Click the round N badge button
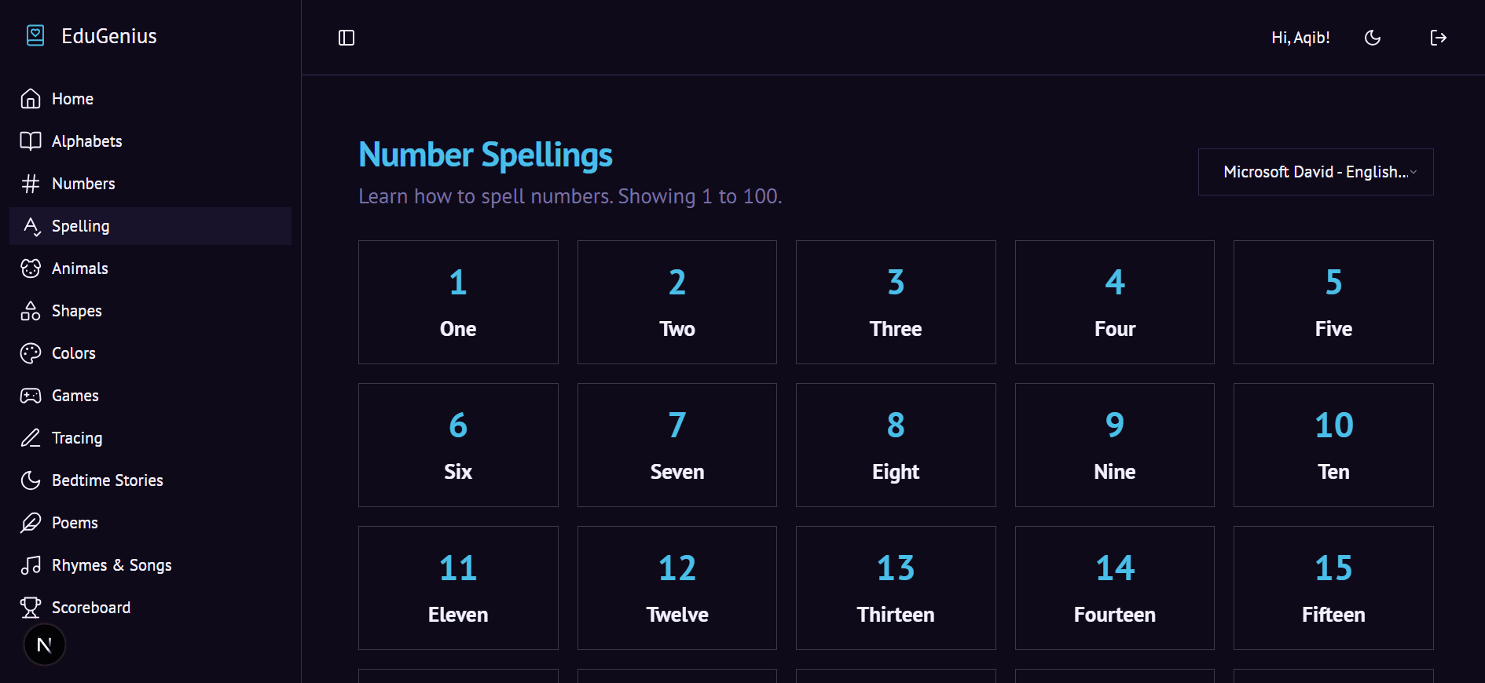 tap(45, 645)
